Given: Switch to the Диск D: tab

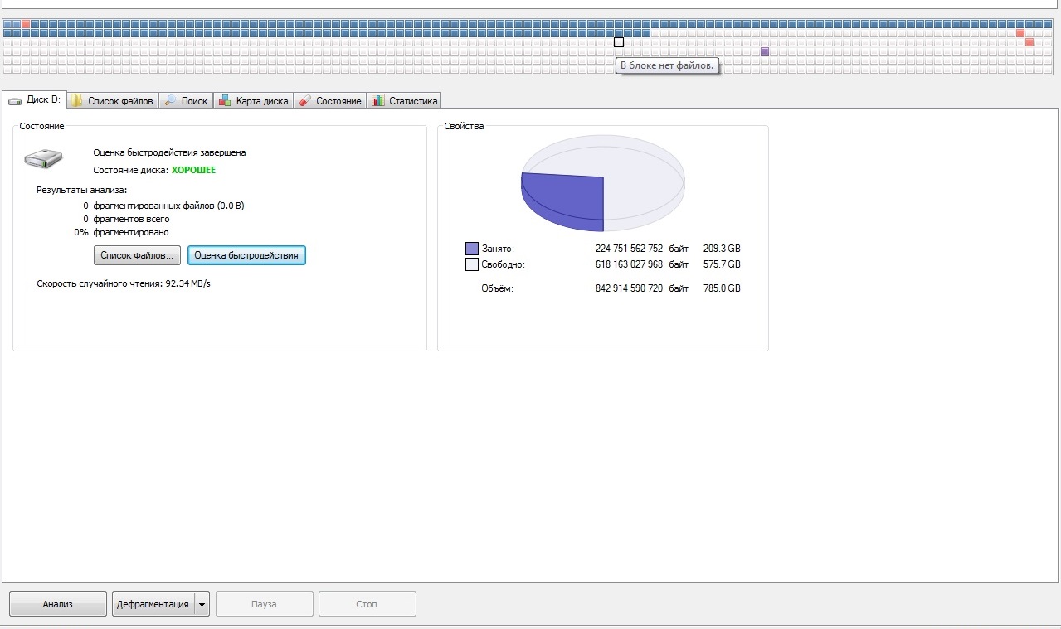Looking at the screenshot, I should (35, 100).
